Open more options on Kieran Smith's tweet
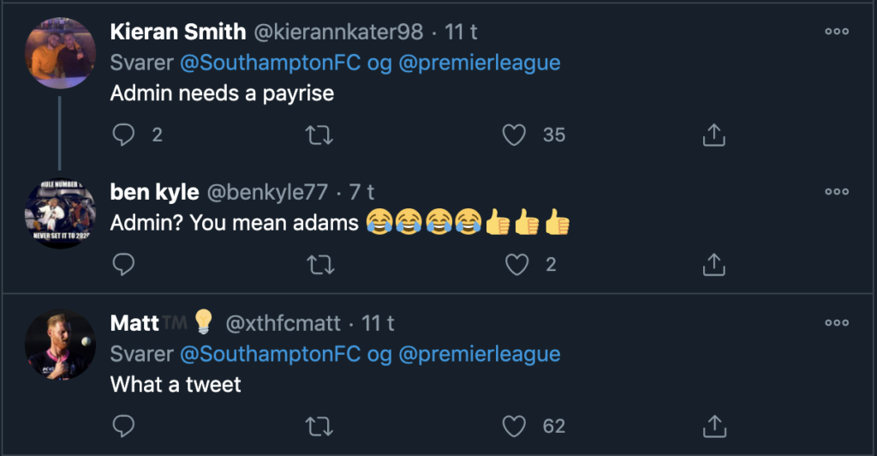 (x=836, y=31)
